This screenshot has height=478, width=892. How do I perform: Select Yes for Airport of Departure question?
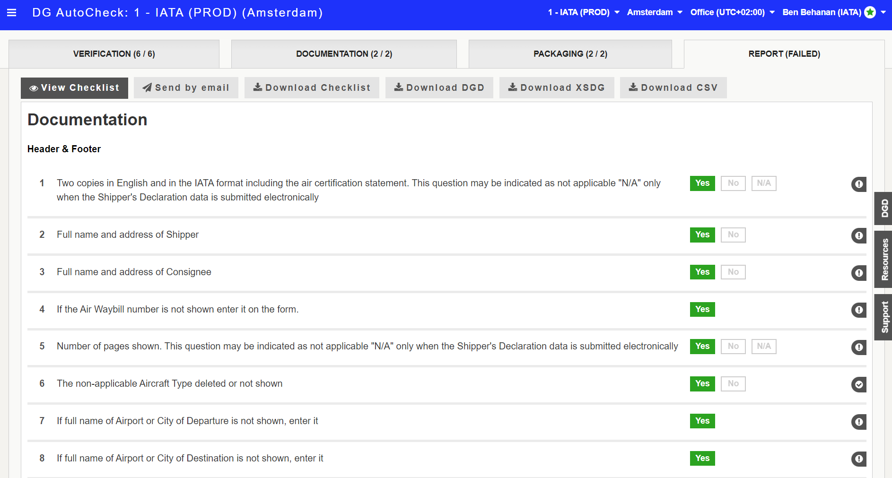tap(702, 421)
